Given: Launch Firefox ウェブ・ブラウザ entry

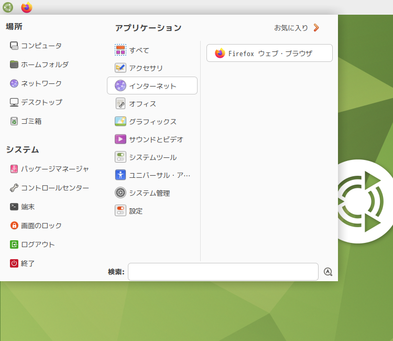Looking at the screenshot, I should [x=269, y=53].
